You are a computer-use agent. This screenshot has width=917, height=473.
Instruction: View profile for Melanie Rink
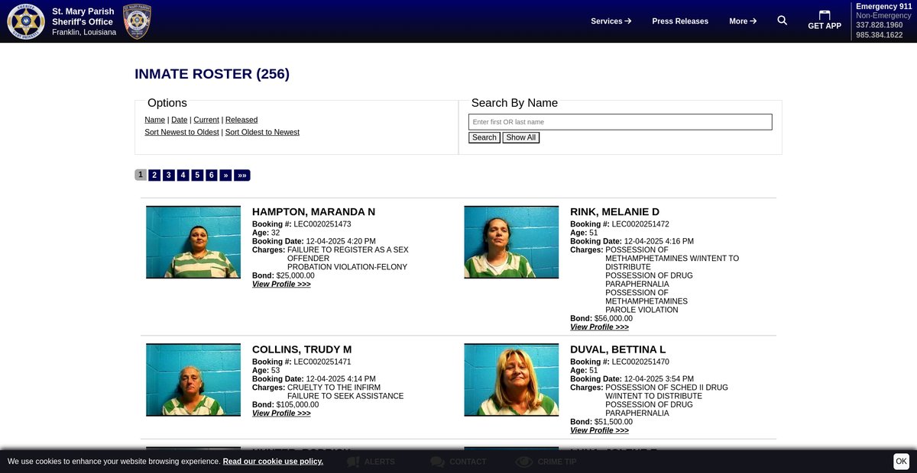(x=599, y=327)
